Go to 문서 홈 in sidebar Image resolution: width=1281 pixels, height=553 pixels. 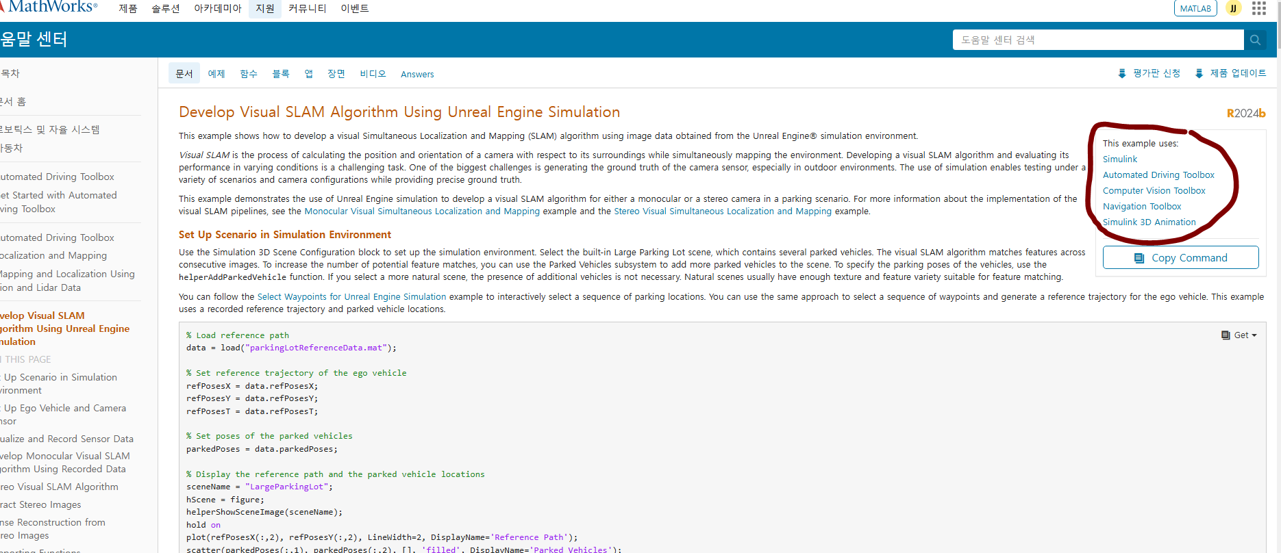13,101
